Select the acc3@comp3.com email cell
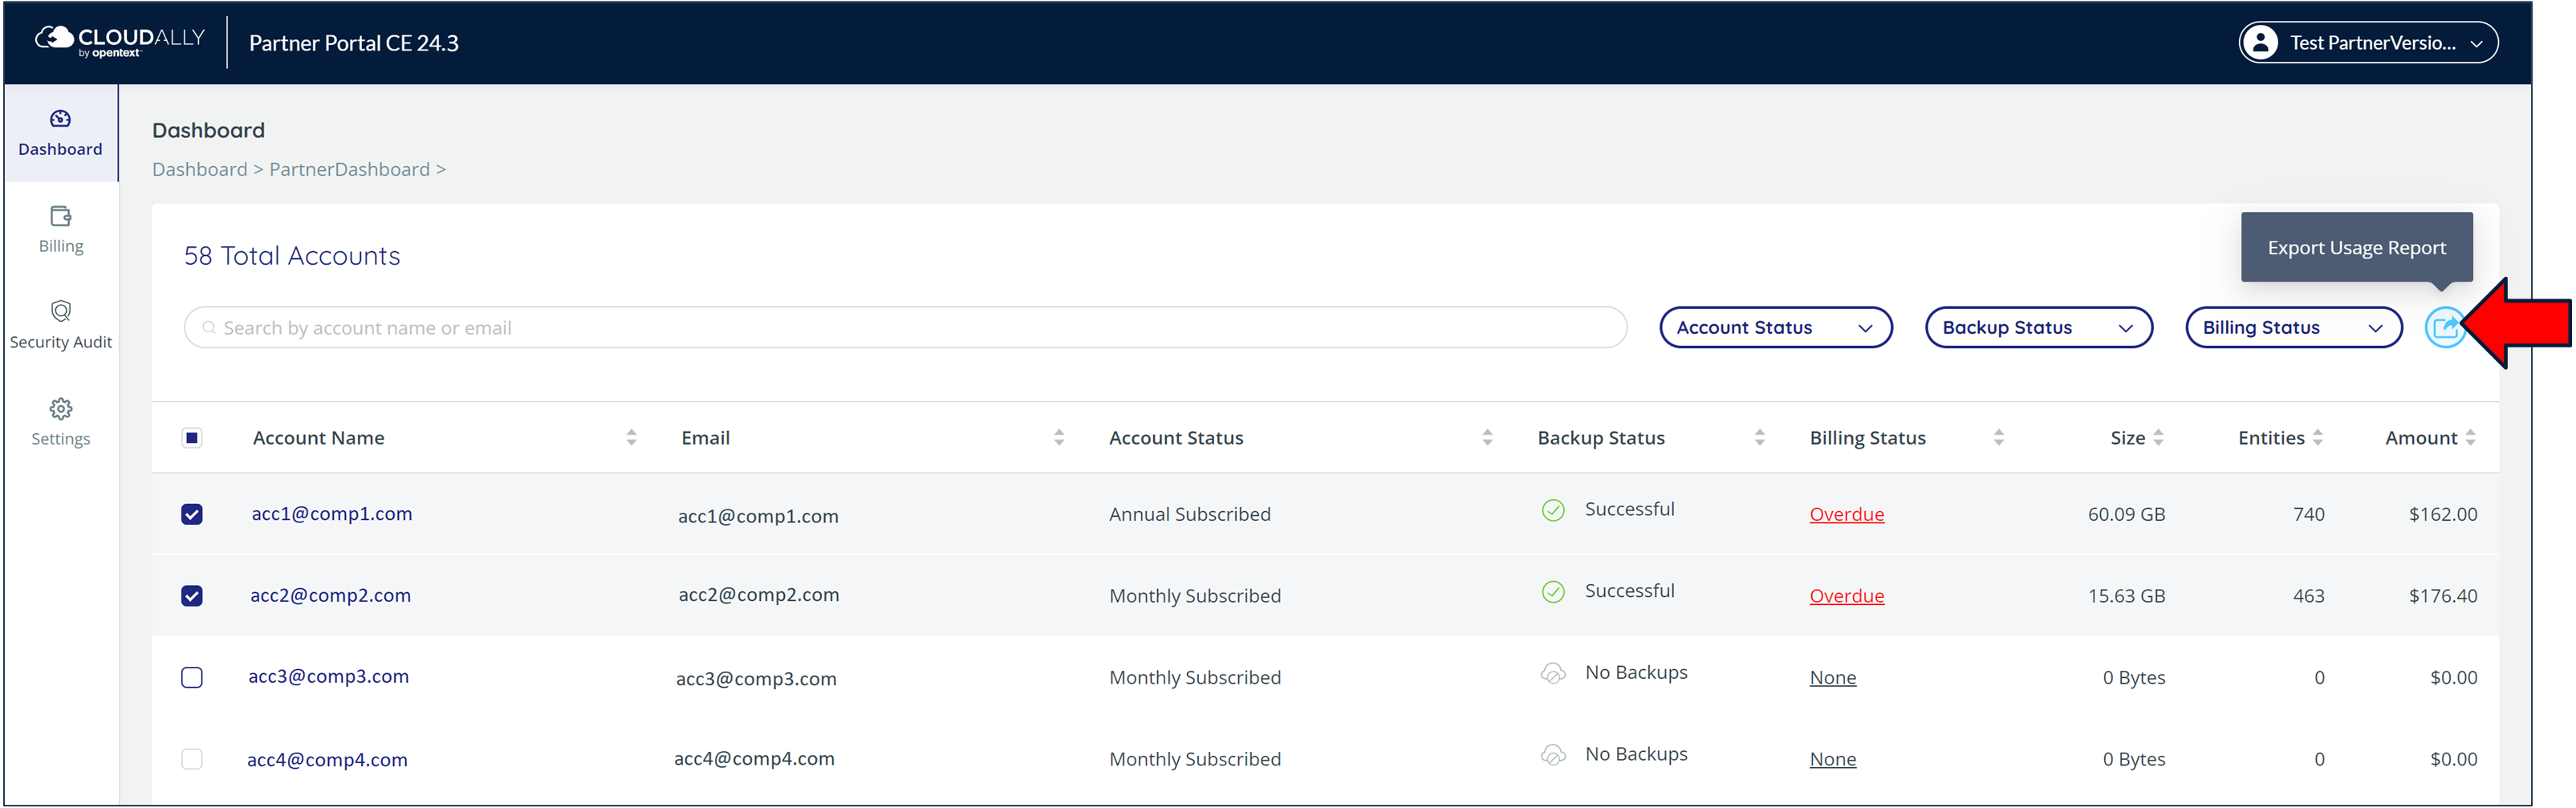Screen dimensions: 2576x808 click(x=756, y=679)
